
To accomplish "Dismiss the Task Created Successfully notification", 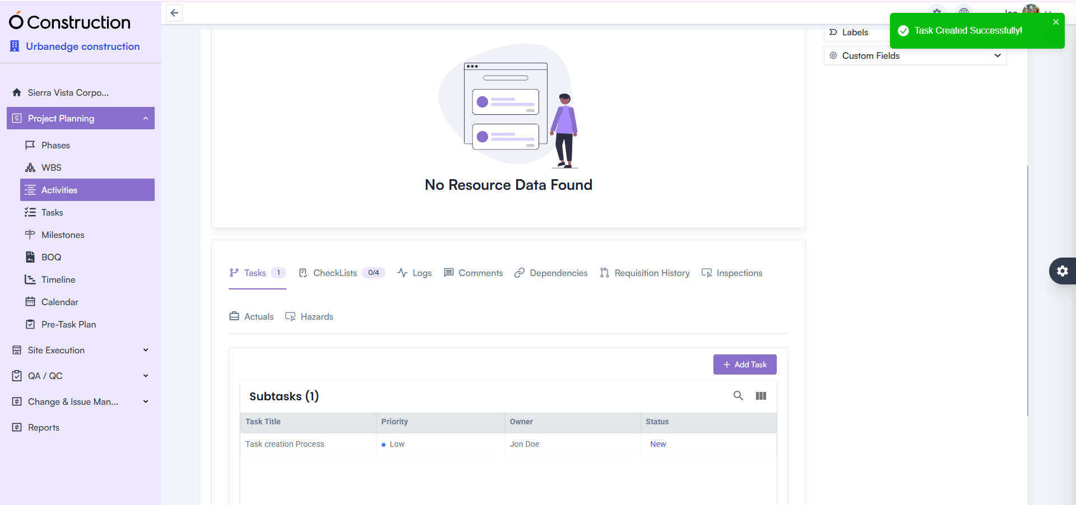I will tap(1056, 22).
